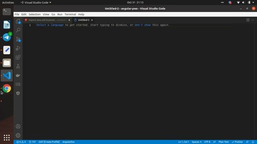This screenshot has width=257, height=144.
Task: Change encoding via UTF-8
Action: [x=207, y=142]
